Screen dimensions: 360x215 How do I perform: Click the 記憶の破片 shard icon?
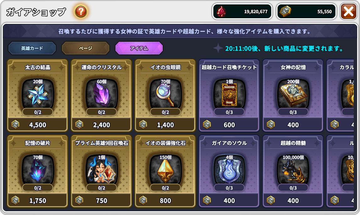click(38, 170)
